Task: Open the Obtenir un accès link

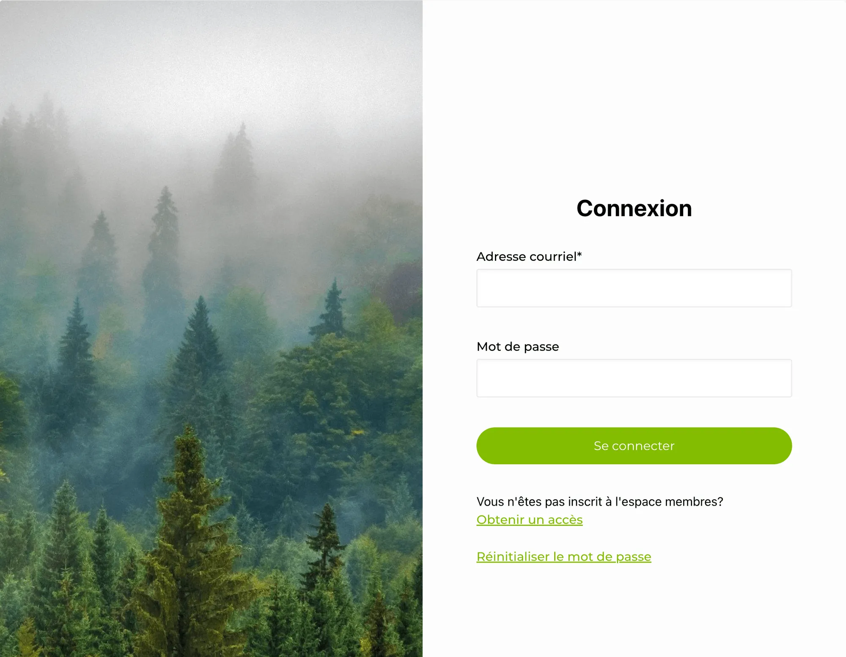Action: click(530, 520)
